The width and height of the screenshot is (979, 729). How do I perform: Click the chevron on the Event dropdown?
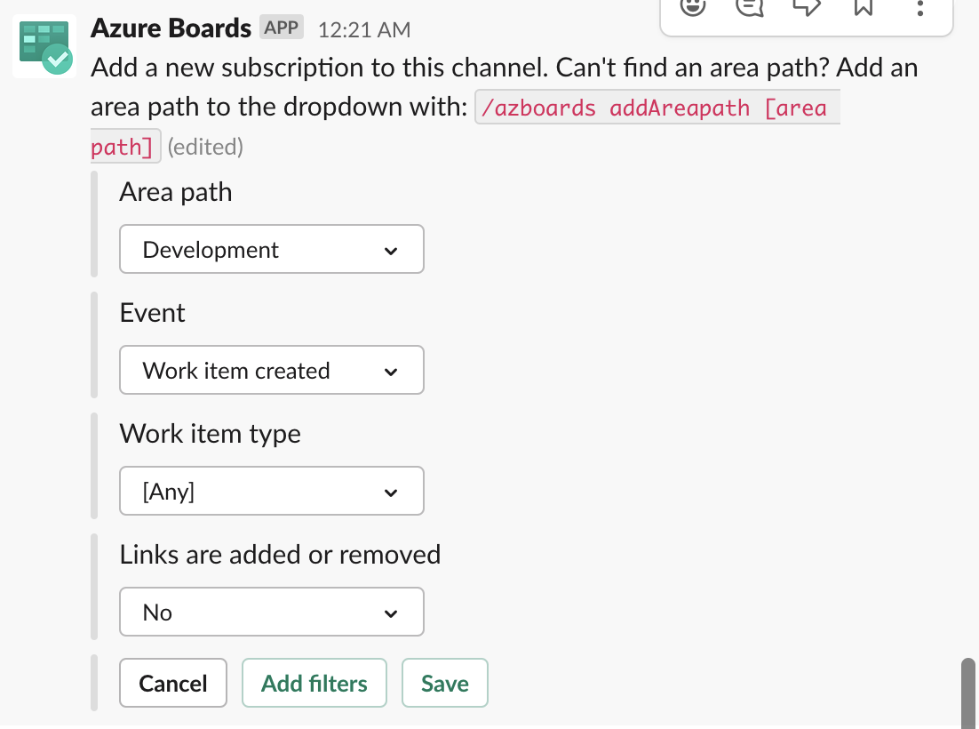pyautogui.click(x=391, y=371)
